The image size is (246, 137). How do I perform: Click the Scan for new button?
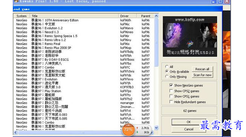(202, 75)
